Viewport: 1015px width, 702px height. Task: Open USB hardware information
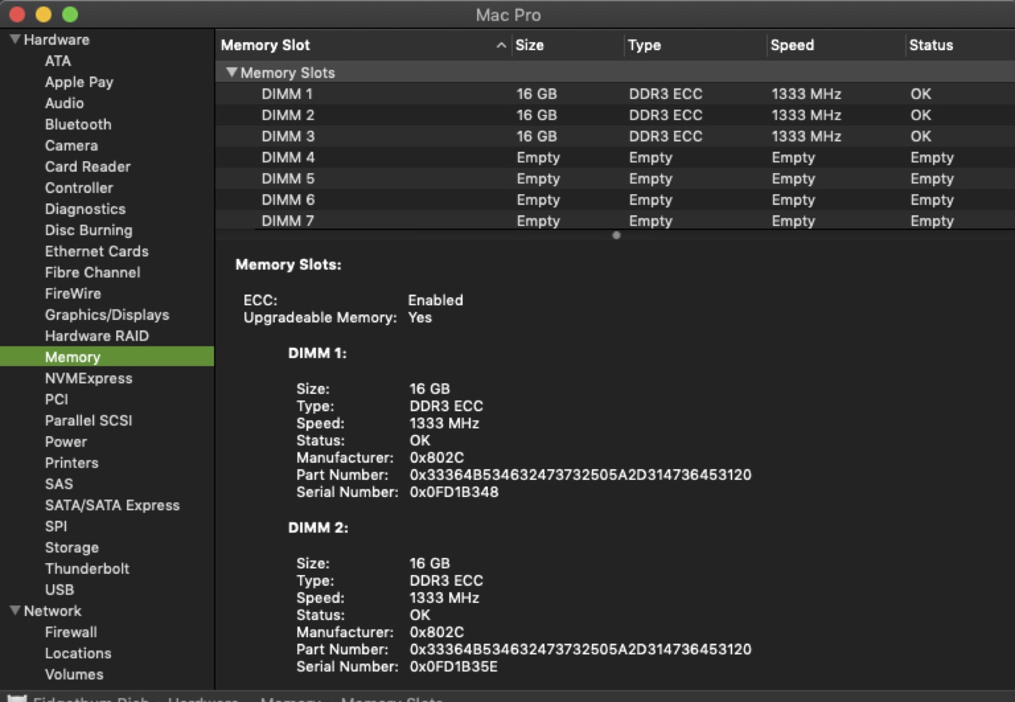tap(60, 590)
